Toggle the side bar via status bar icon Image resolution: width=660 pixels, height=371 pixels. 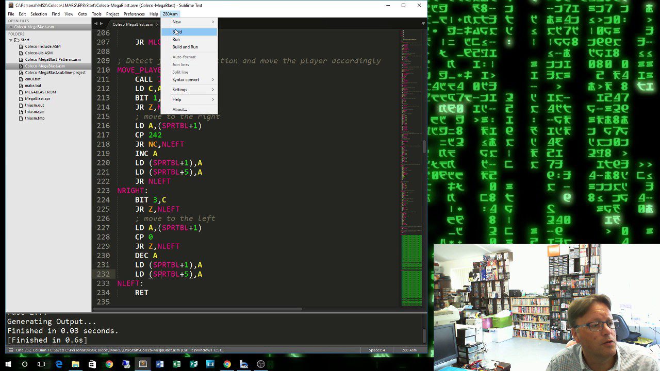[10, 350]
